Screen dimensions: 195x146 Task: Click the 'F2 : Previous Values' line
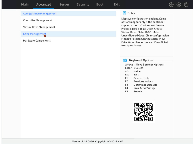139,81
